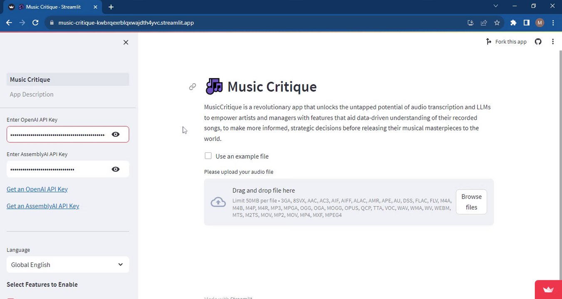Bookmark this tab with the star icon
This screenshot has width=562, height=299.
pyautogui.click(x=497, y=23)
